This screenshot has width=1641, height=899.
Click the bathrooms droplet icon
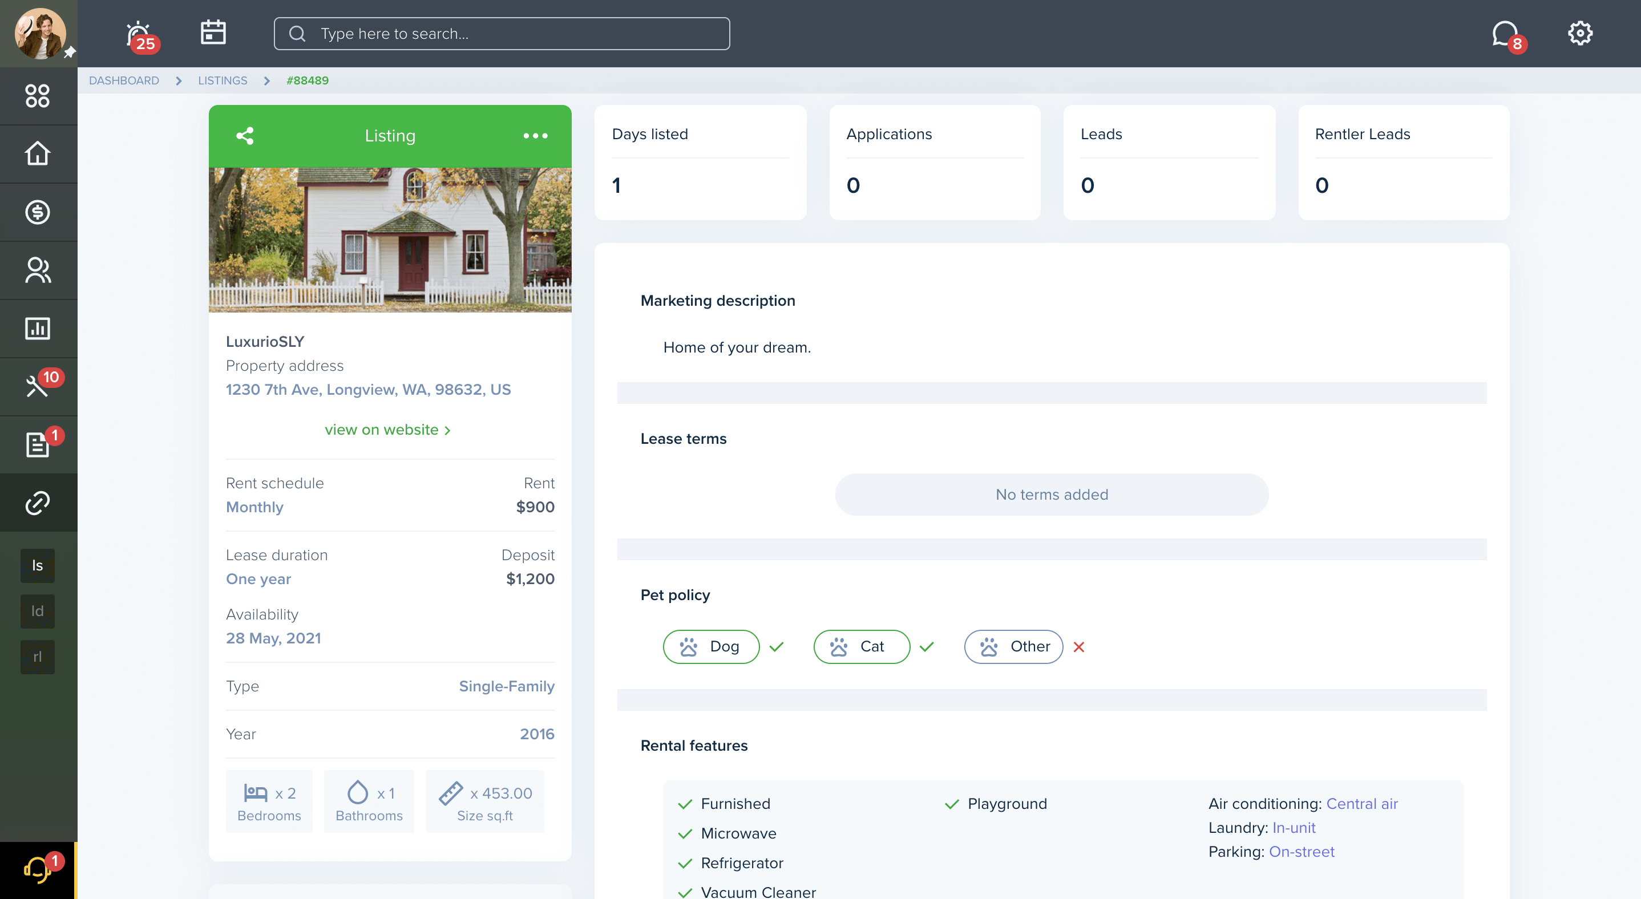click(357, 793)
